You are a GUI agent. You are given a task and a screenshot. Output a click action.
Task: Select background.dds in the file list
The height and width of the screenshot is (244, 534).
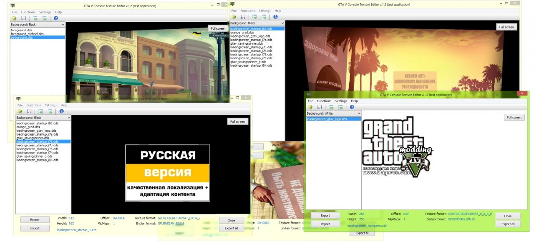38,38
